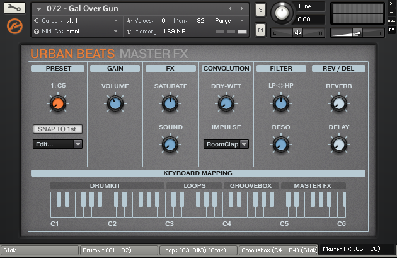Image resolution: width=397 pixels, height=258 pixels.
Task: Click the Loops (C3-A#3) tab
Action: [198, 250]
